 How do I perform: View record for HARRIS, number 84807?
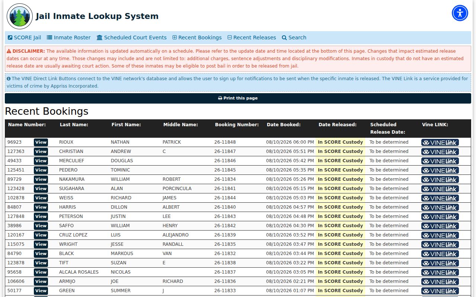(x=41, y=207)
